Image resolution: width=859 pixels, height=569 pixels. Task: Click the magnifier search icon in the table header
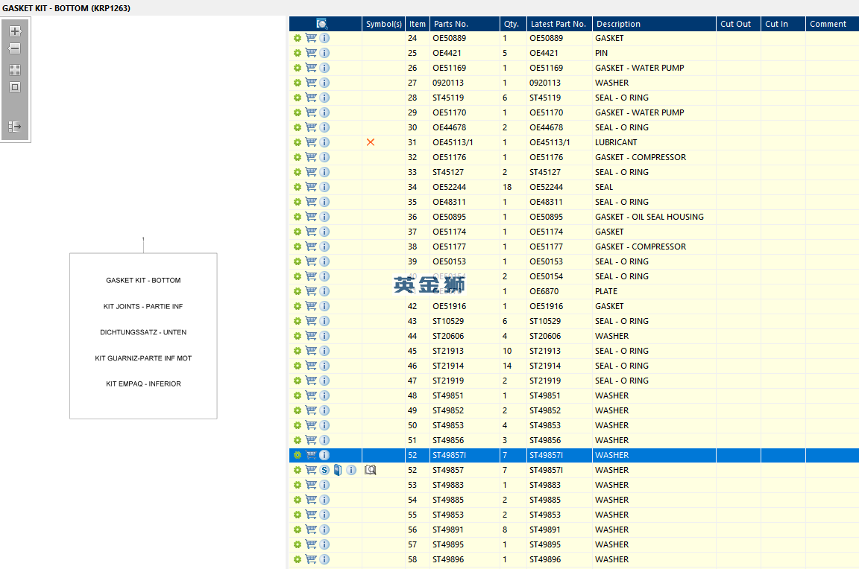point(322,24)
